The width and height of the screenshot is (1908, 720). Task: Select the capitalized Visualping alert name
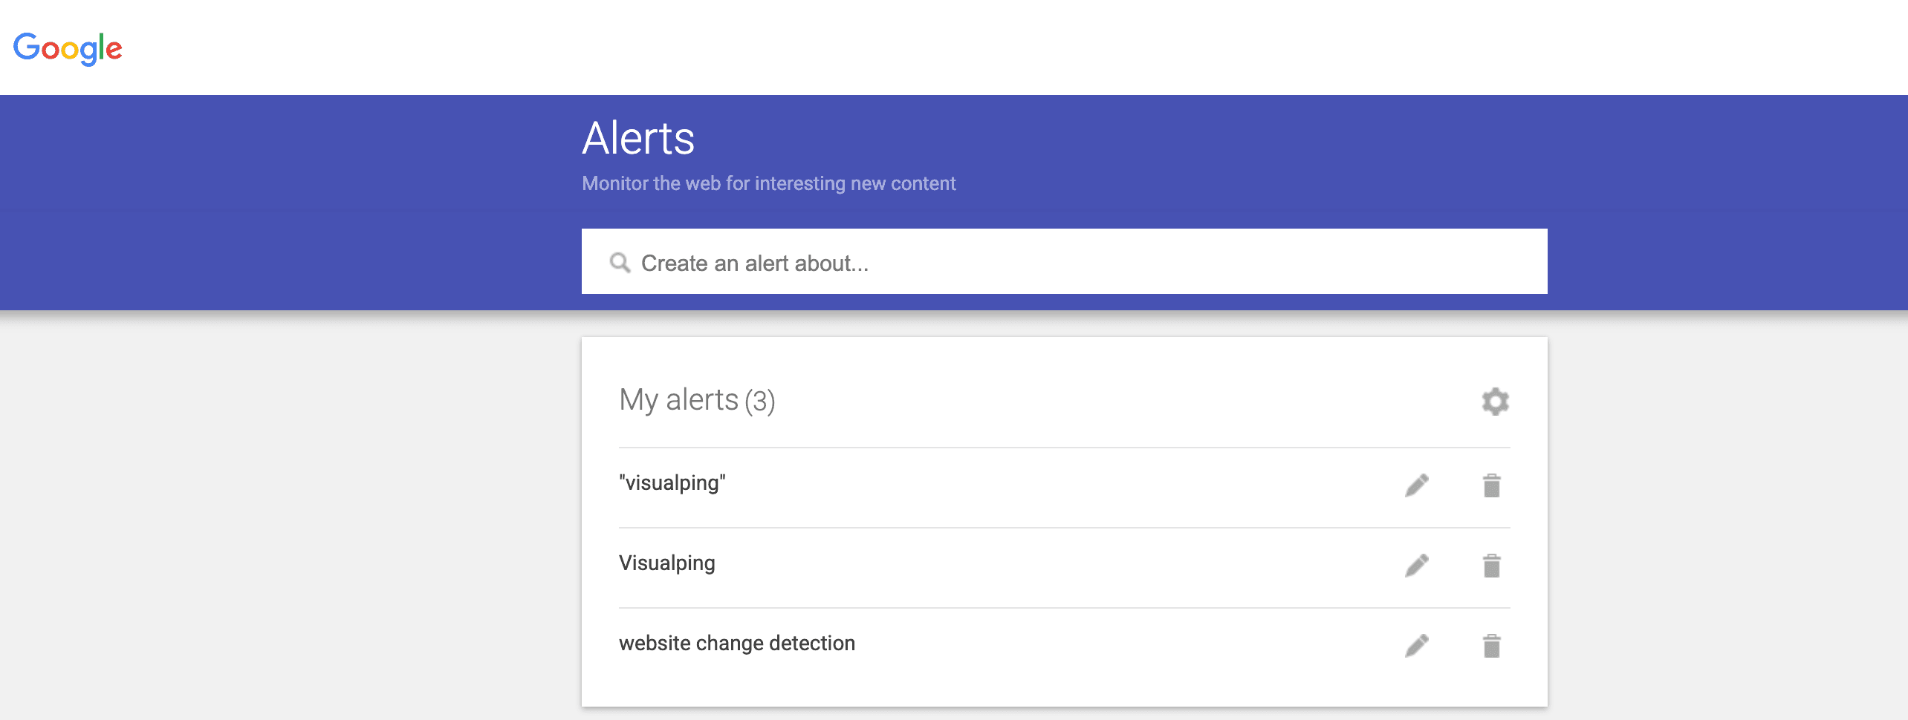667,563
